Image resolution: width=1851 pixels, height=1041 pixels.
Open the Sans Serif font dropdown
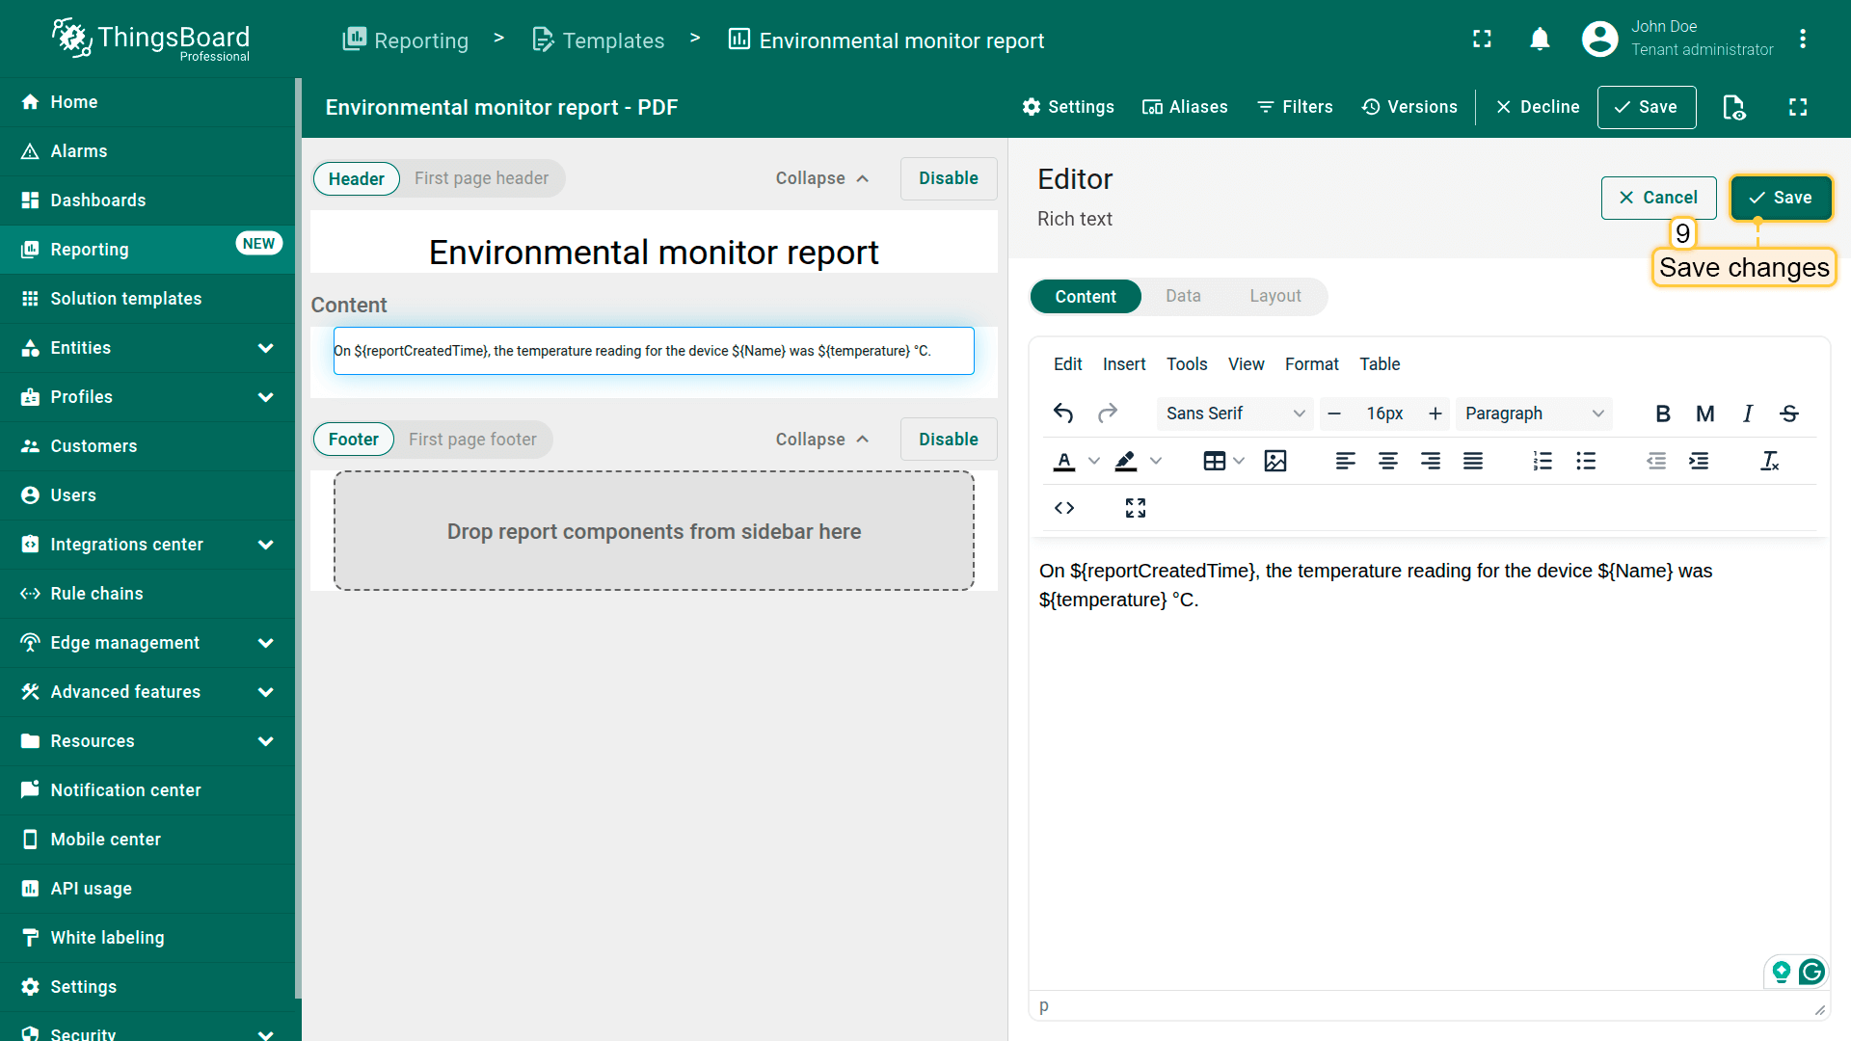1234,414
